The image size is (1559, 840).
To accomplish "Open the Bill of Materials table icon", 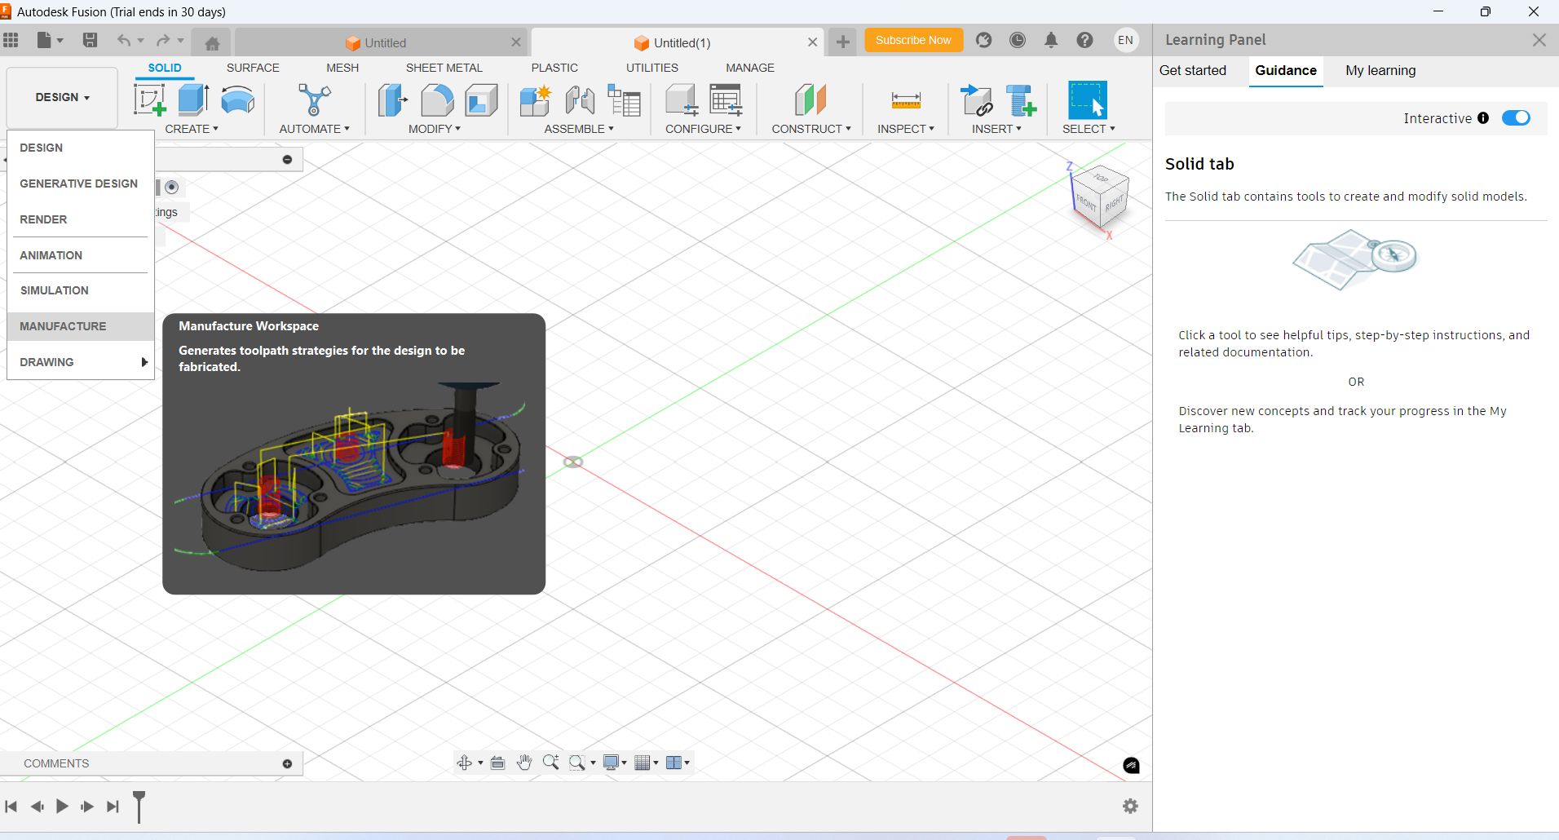I will (624, 100).
